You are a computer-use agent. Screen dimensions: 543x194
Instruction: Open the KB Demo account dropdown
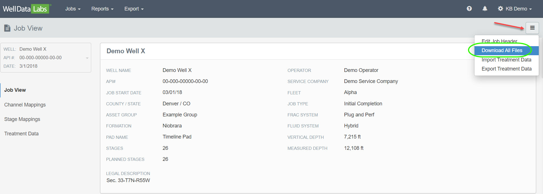tap(519, 9)
